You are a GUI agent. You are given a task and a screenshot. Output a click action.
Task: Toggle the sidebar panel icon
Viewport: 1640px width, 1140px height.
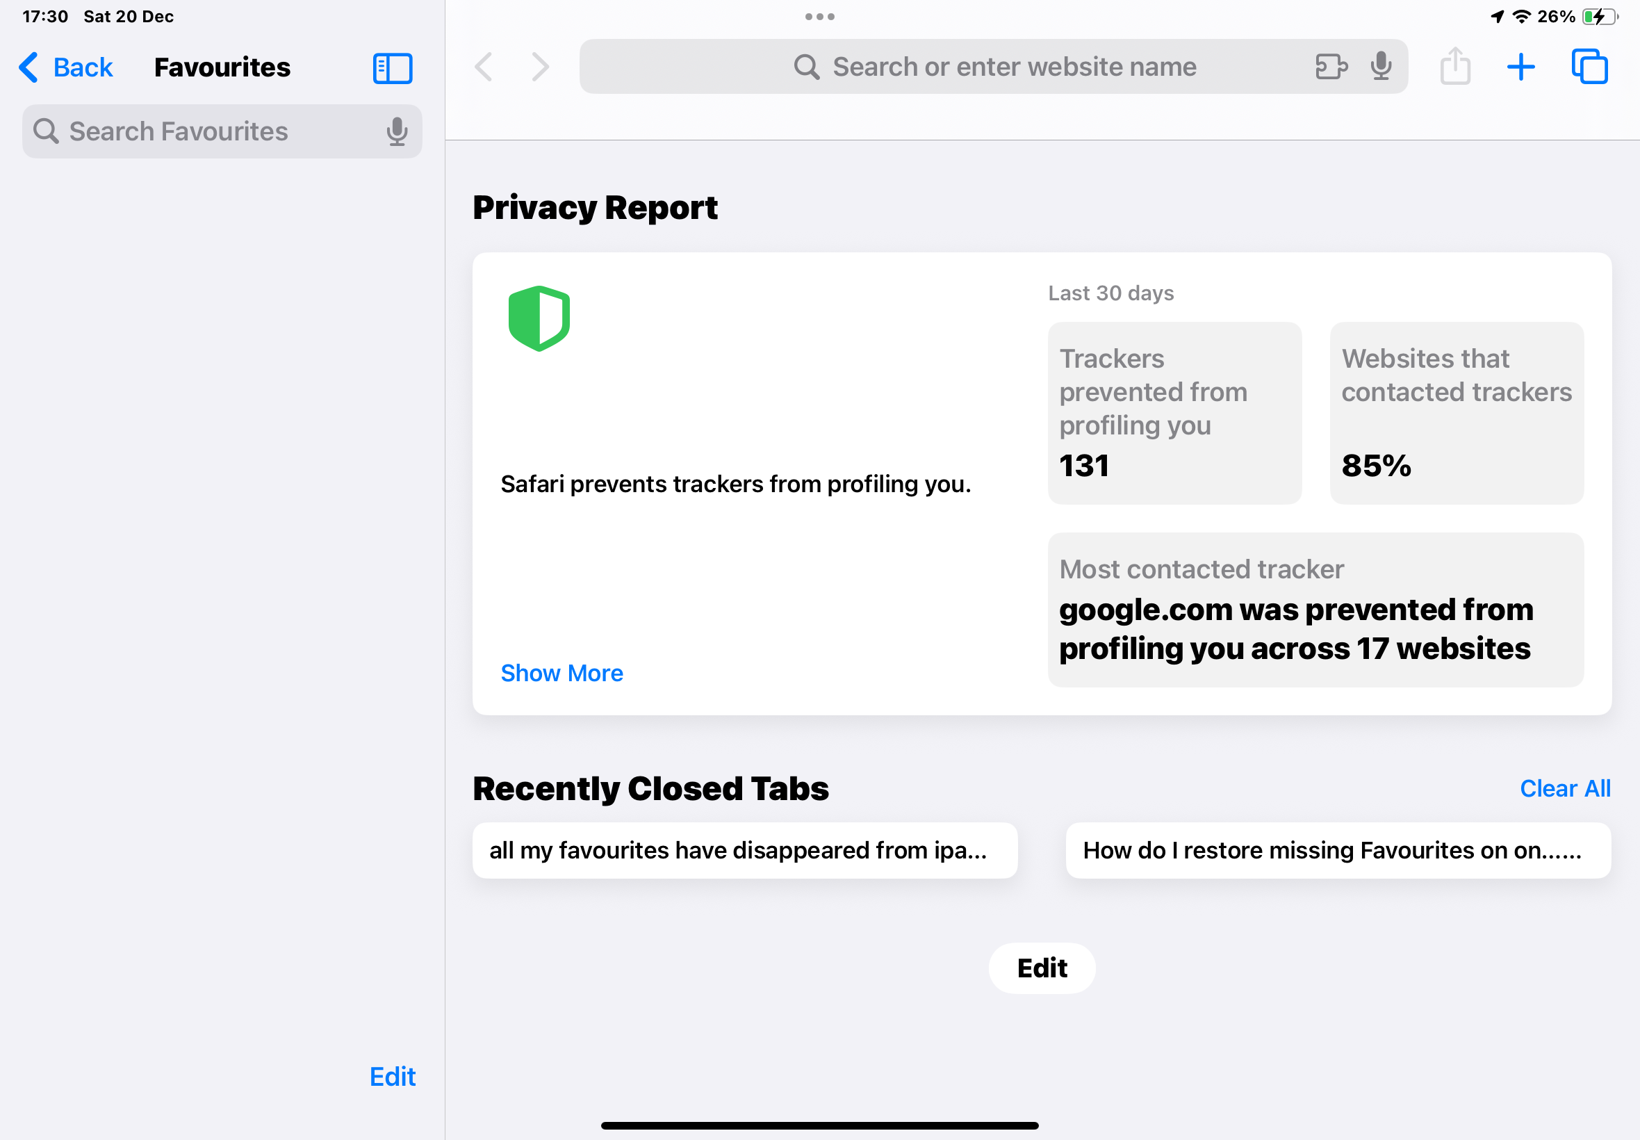(392, 68)
